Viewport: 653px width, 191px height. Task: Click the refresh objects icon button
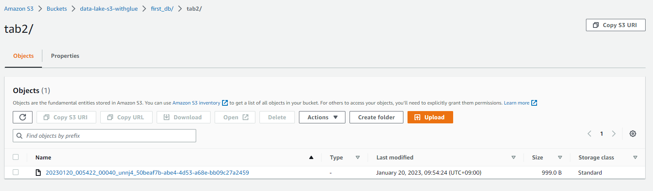(x=23, y=117)
